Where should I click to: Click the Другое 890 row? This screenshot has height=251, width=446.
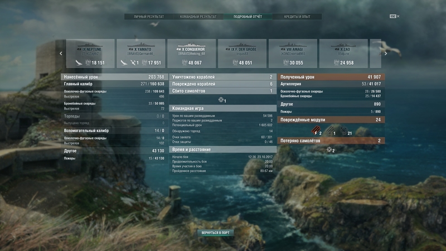pyautogui.click(x=331, y=104)
